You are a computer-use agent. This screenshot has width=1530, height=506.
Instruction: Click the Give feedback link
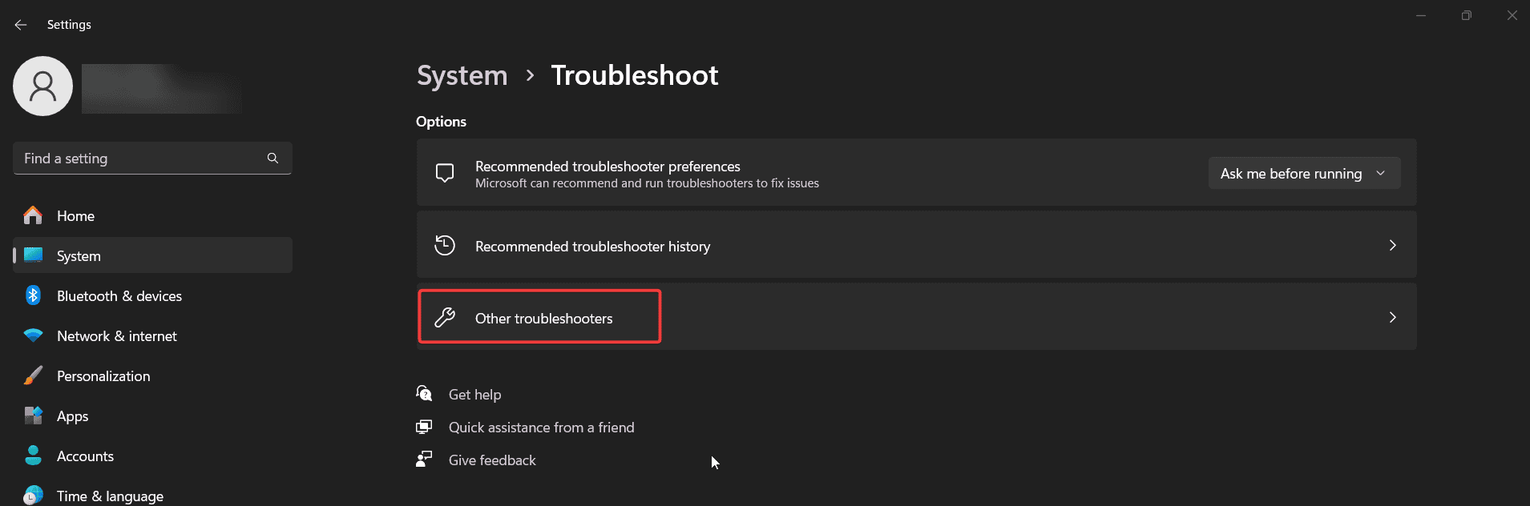492,460
